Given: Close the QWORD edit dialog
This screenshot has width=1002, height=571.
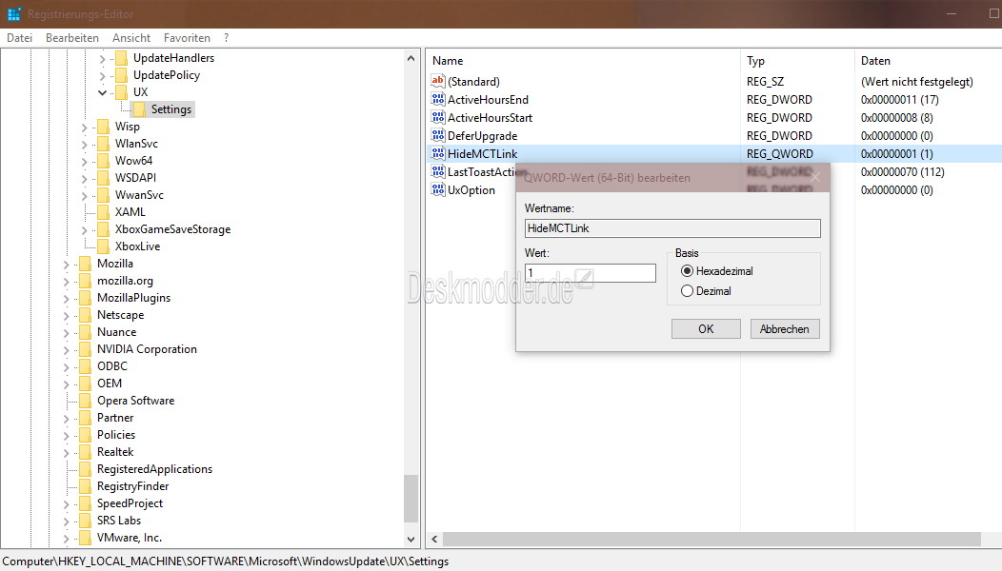Looking at the screenshot, I should point(815,178).
